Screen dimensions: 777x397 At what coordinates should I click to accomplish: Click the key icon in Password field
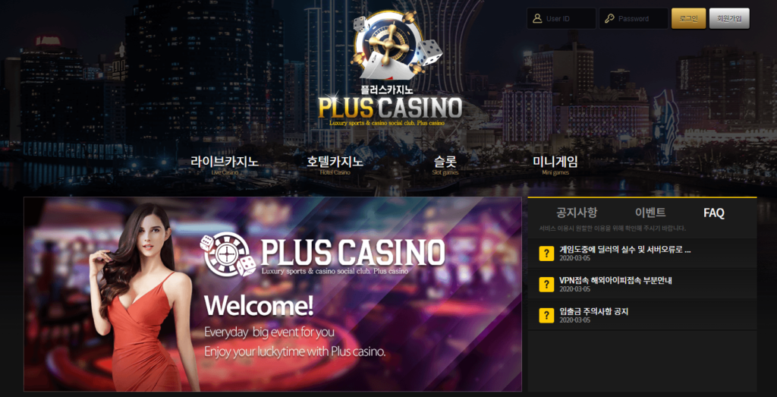coord(609,19)
